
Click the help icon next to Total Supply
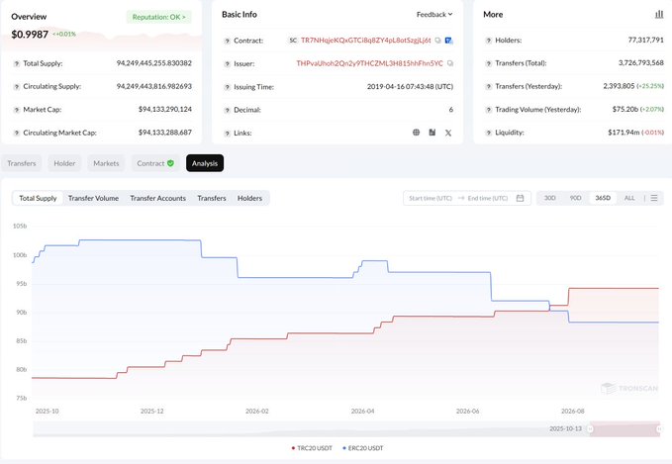point(16,64)
